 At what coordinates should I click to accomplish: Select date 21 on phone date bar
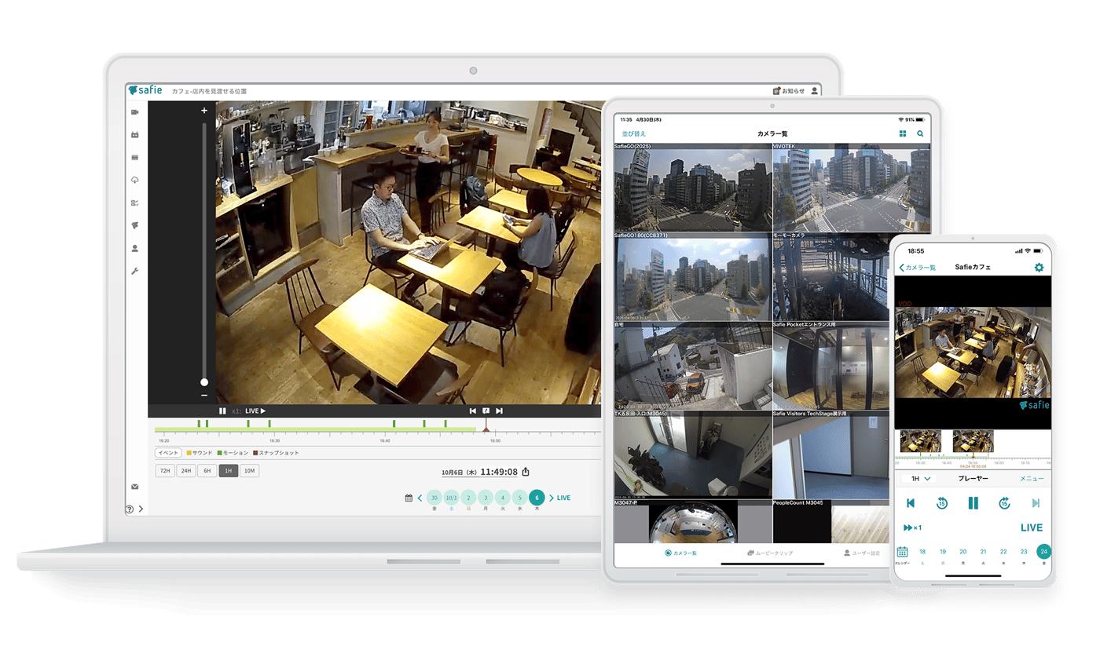[983, 552]
